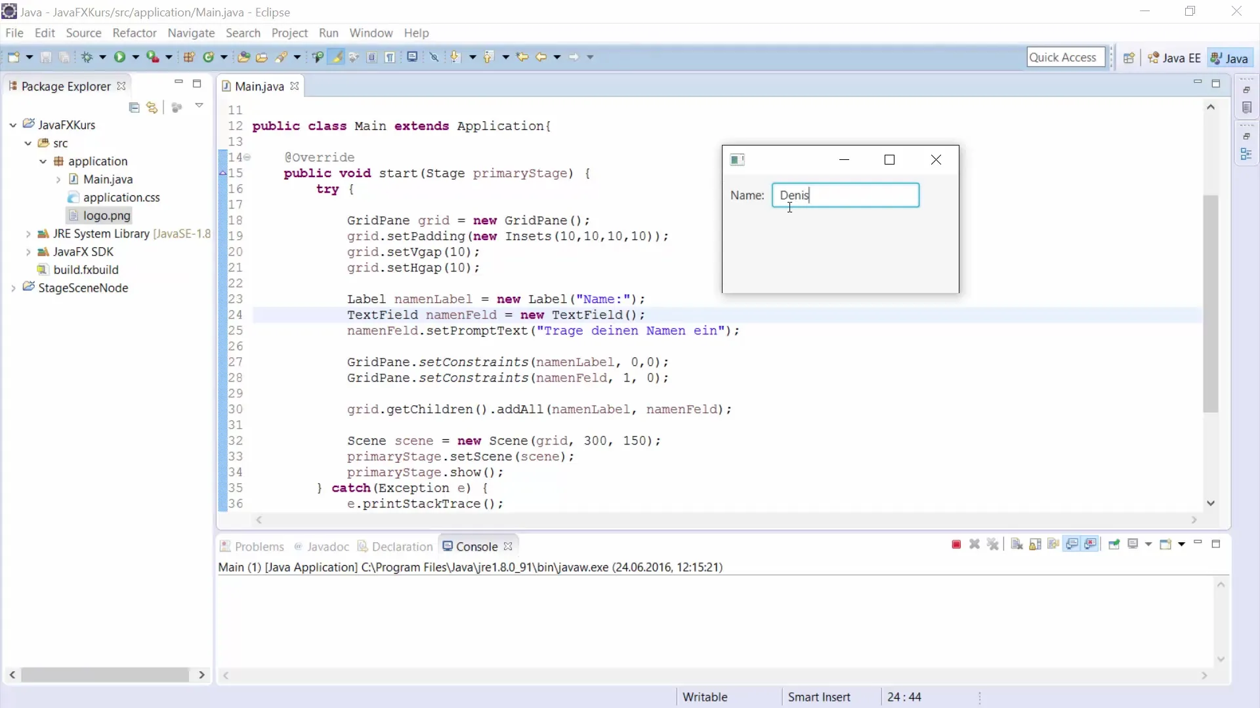This screenshot has height=708, width=1260.
Task: Expand the JRE System Library node
Action: (x=28, y=233)
